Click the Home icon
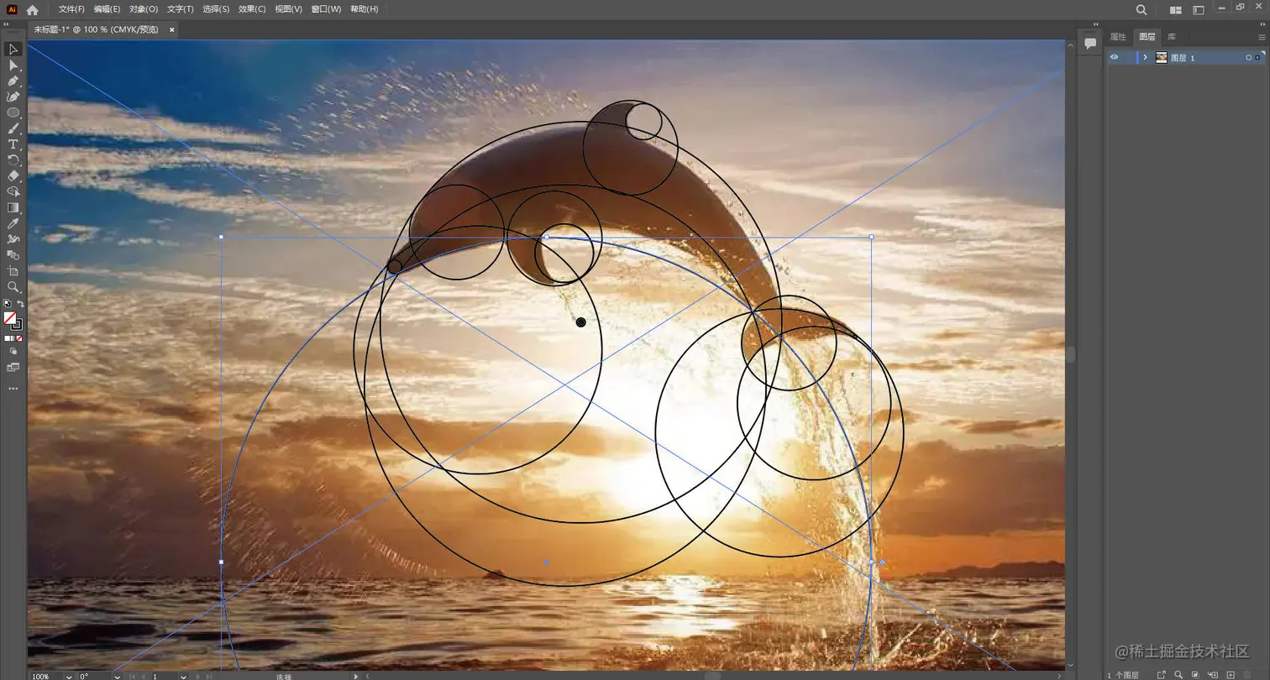1270x680 pixels. coord(32,10)
